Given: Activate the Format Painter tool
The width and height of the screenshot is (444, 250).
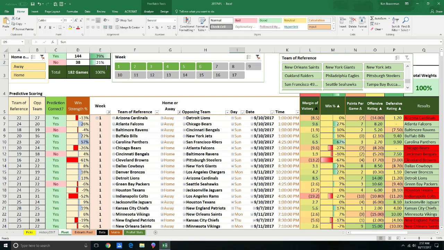Looking at the screenshot, I should pyautogui.click(x=23, y=29).
